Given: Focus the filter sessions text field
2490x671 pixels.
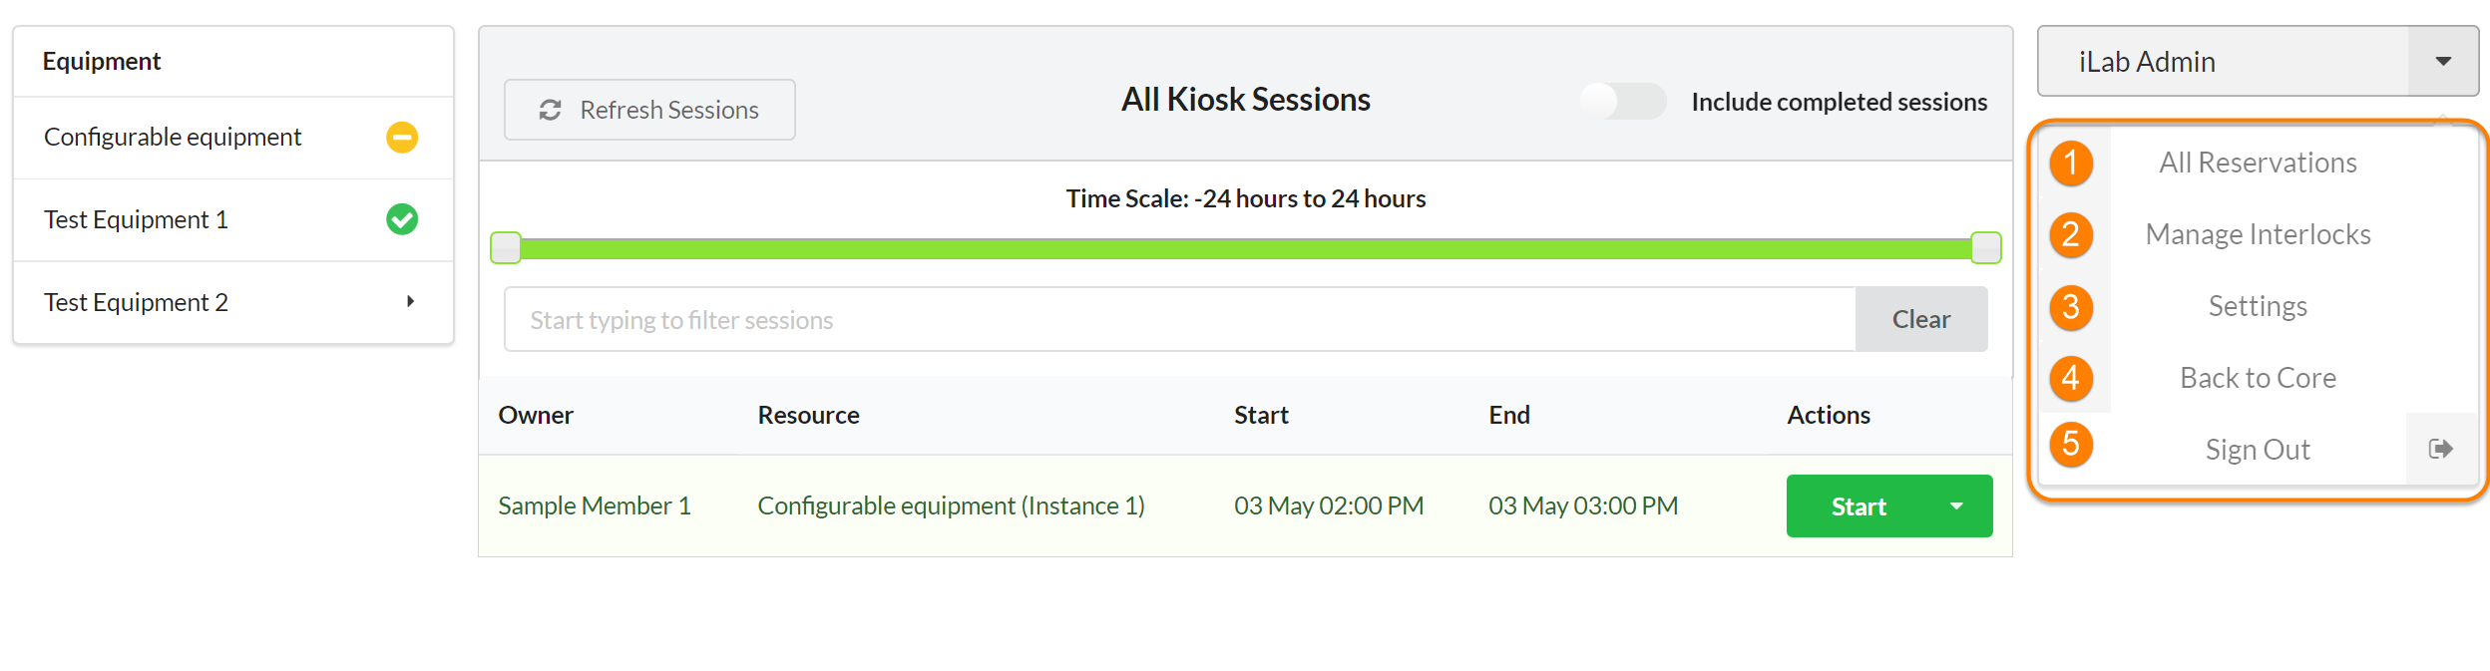Looking at the screenshot, I should [x=1179, y=319].
